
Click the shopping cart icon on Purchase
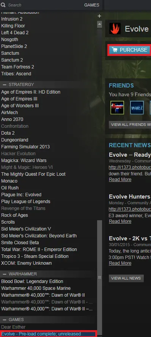pos(115,50)
